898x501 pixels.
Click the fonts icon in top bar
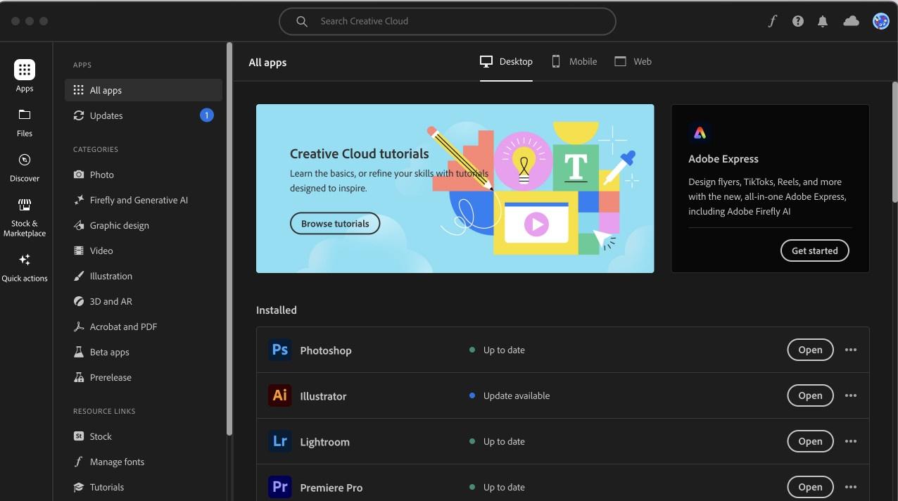[x=772, y=21]
